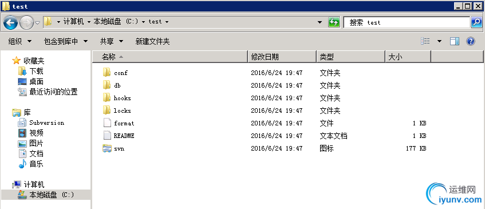The image size is (485, 209).
Task: Select 库 in navigation pane
Action: tap(27, 112)
